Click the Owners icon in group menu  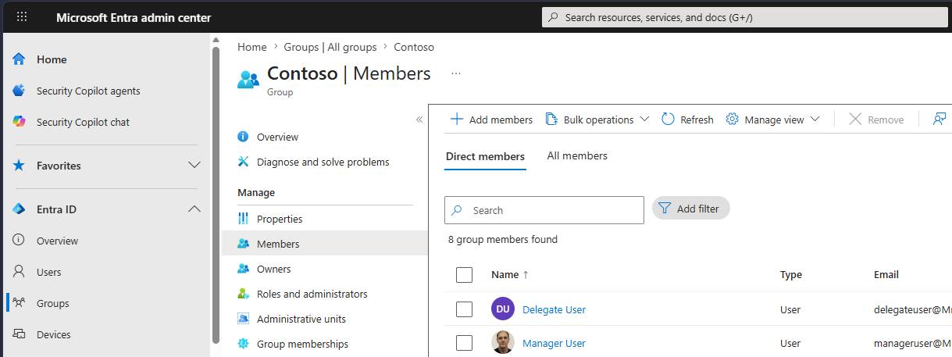click(x=243, y=269)
